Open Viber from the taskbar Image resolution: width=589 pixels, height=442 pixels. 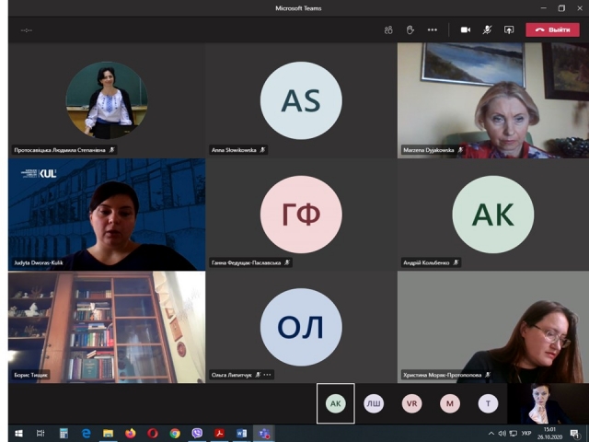pyautogui.click(x=197, y=434)
